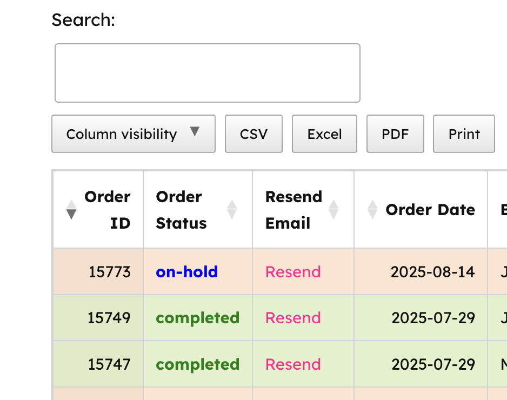Viewport: 507px width, 400px height.
Task: Sort table by Order Date header
Action: click(x=430, y=210)
